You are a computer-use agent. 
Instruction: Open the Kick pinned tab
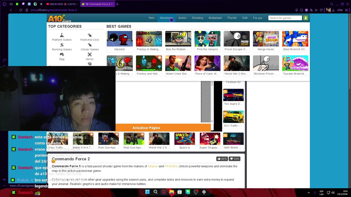[17, 4]
